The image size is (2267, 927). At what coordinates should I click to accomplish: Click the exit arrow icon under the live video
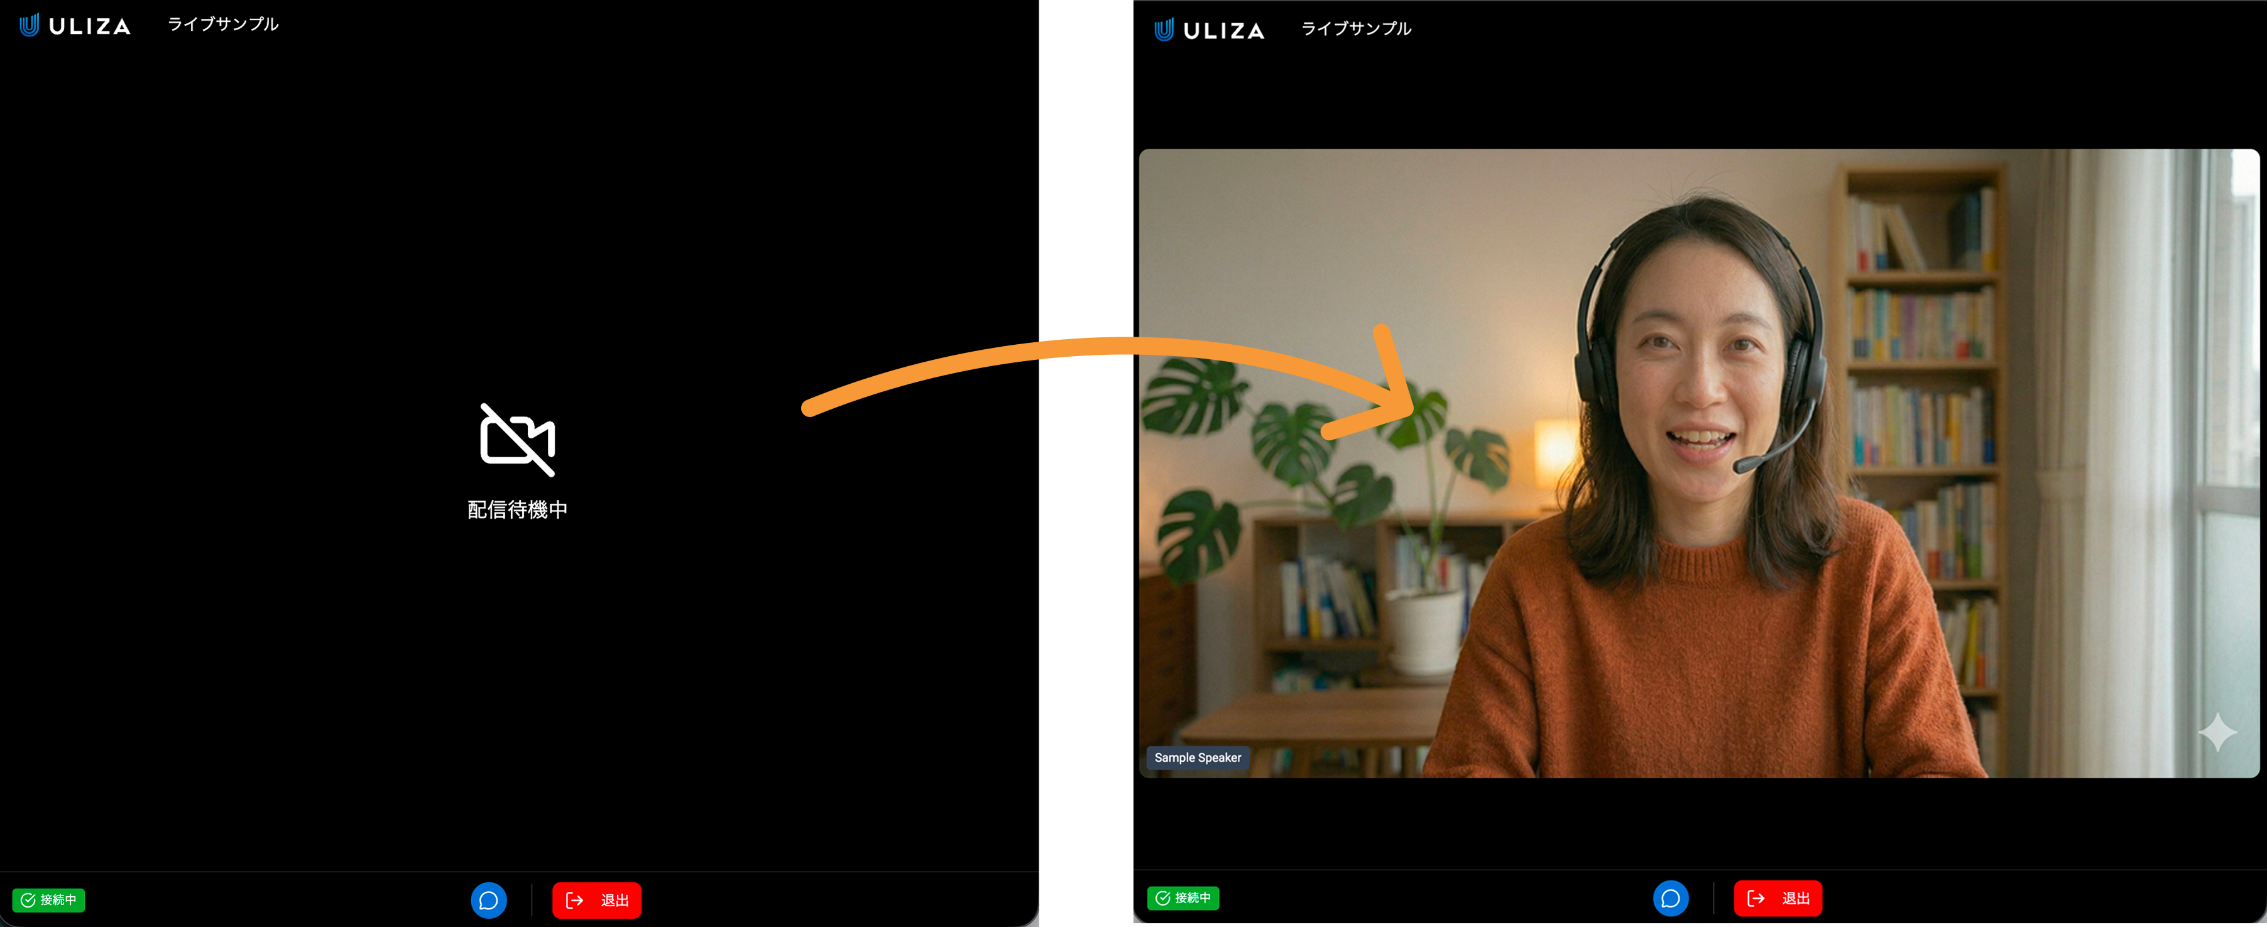[x=1756, y=898]
